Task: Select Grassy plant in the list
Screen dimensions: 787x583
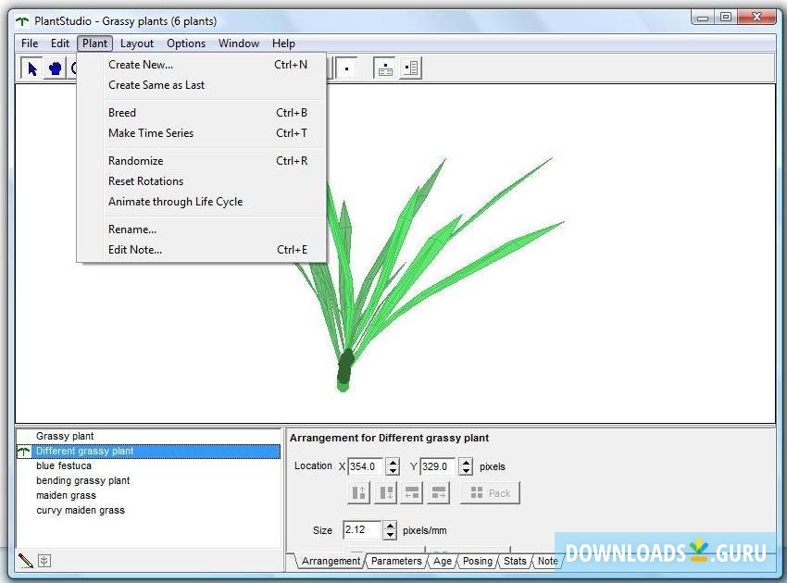Action: (x=148, y=437)
